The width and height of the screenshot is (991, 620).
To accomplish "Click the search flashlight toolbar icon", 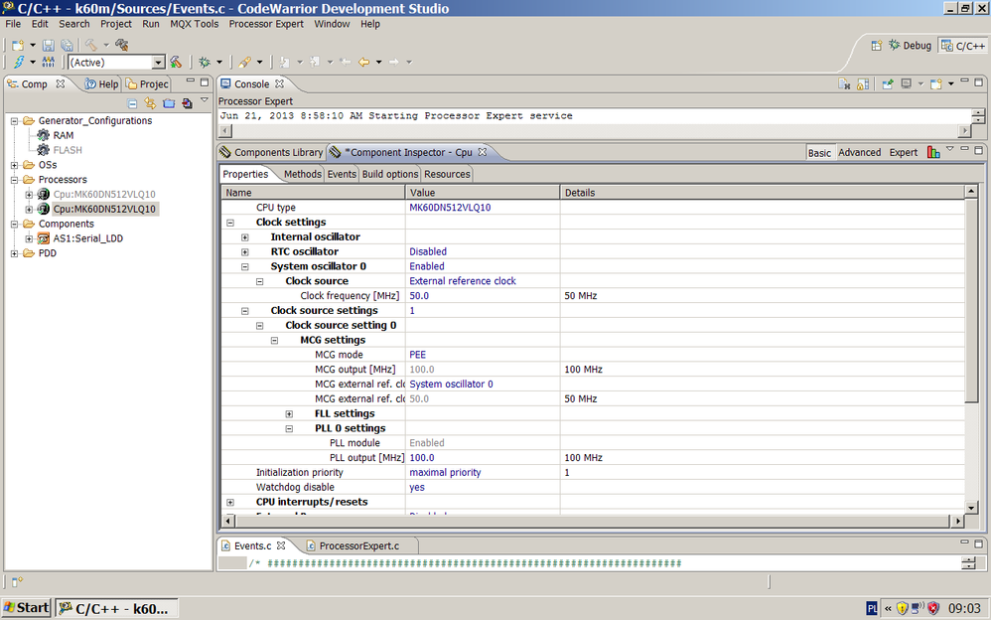I will pos(244,62).
